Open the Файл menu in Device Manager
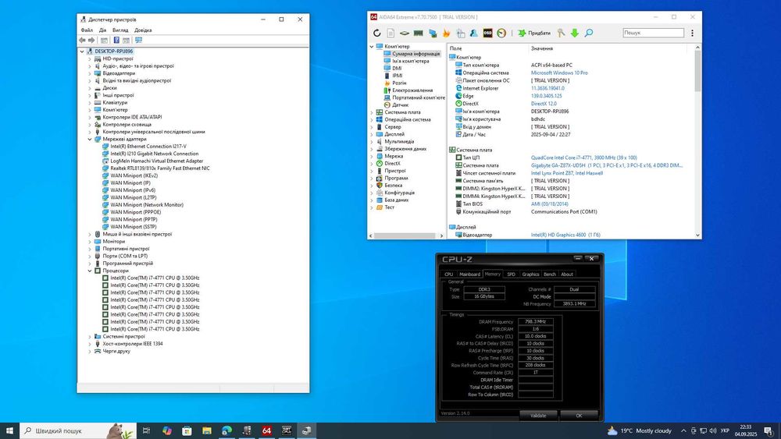The height and width of the screenshot is (439, 781). pos(87,30)
